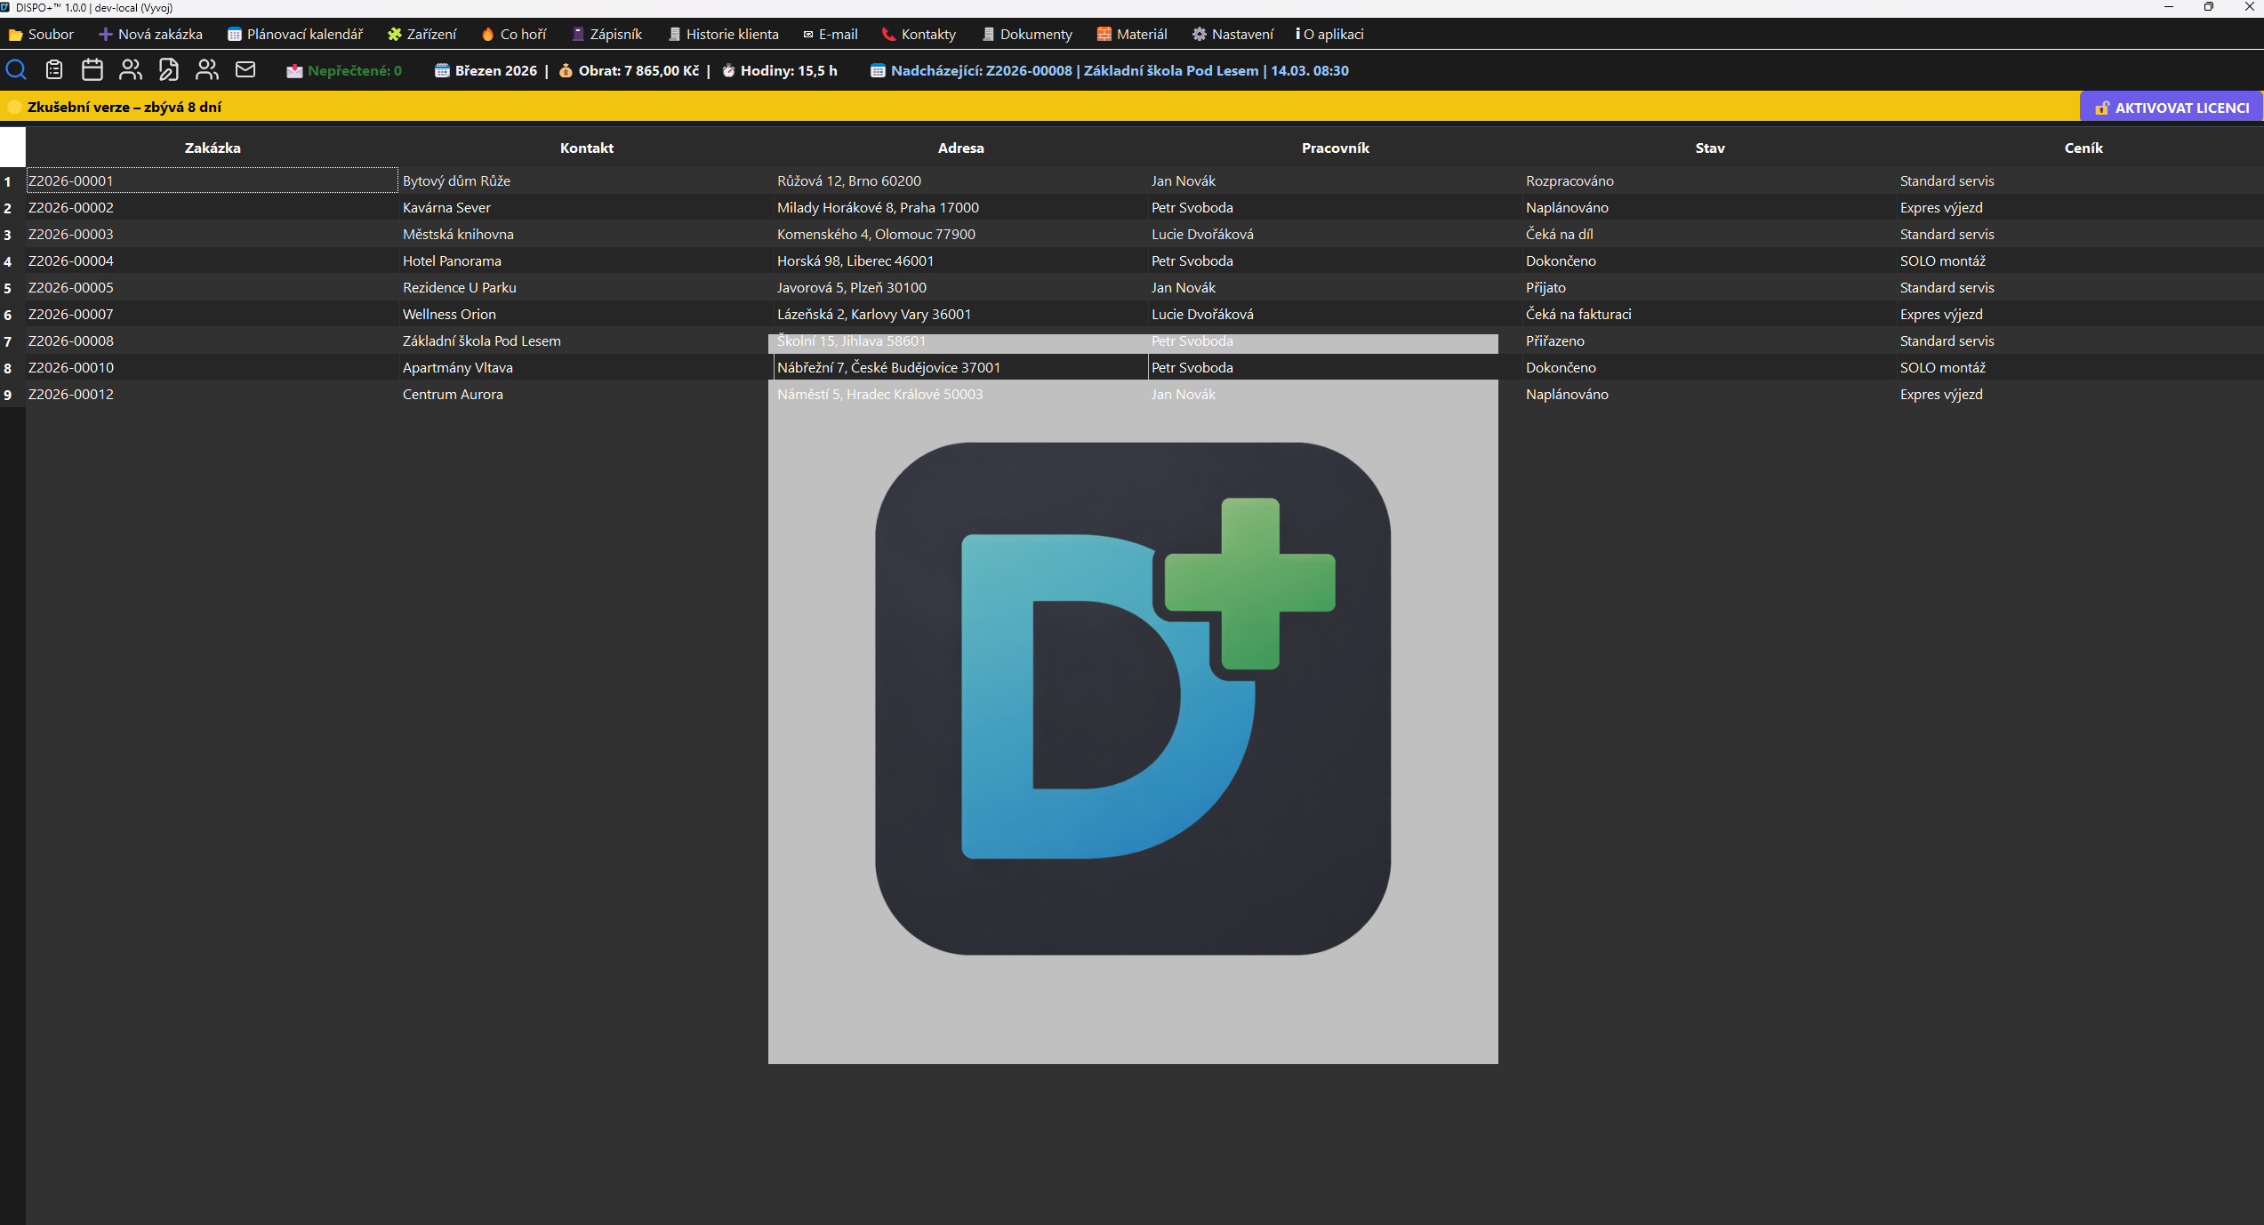
Task: Open the Dokumenty menu item
Action: click(x=1028, y=34)
